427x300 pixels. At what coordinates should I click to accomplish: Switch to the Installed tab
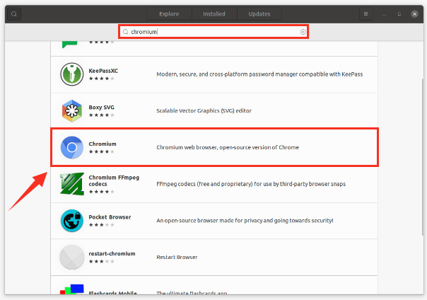[214, 14]
